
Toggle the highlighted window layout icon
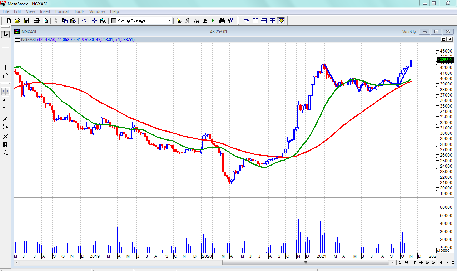(x=281, y=21)
